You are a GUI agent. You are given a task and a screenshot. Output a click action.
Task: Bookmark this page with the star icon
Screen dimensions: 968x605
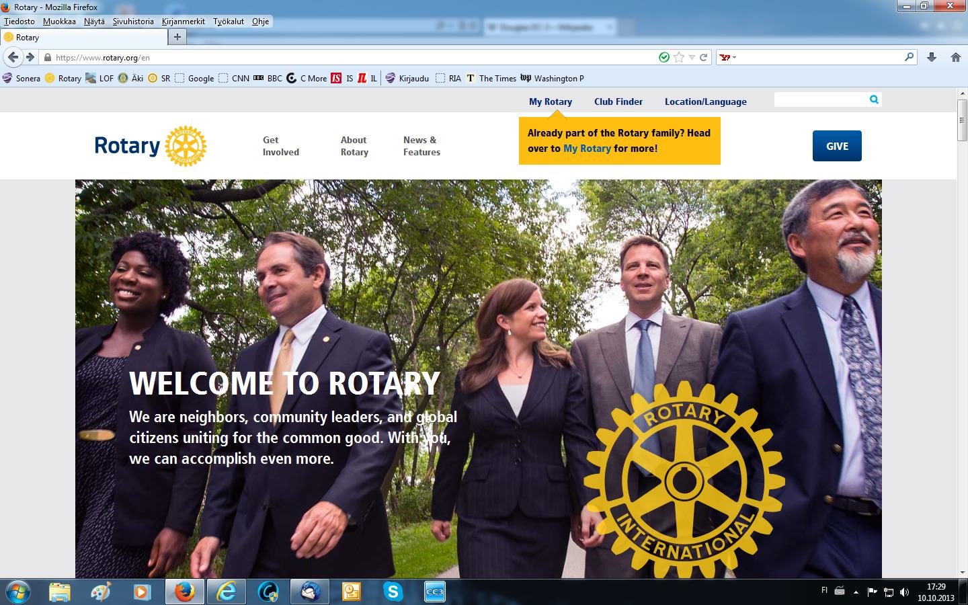pos(679,57)
